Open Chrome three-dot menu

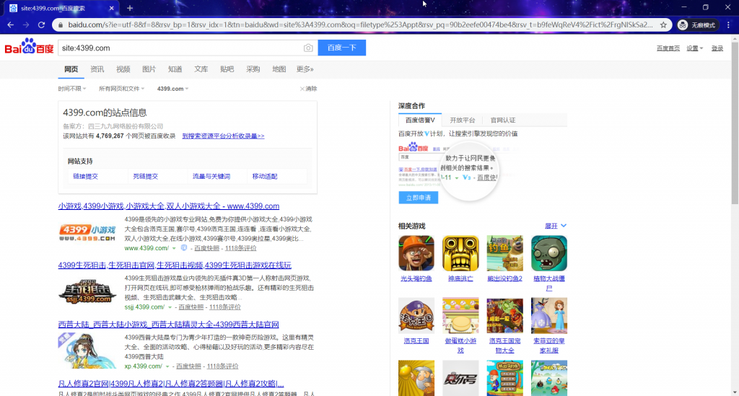click(728, 25)
